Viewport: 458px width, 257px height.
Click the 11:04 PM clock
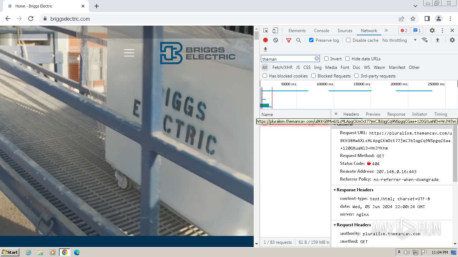click(x=439, y=252)
